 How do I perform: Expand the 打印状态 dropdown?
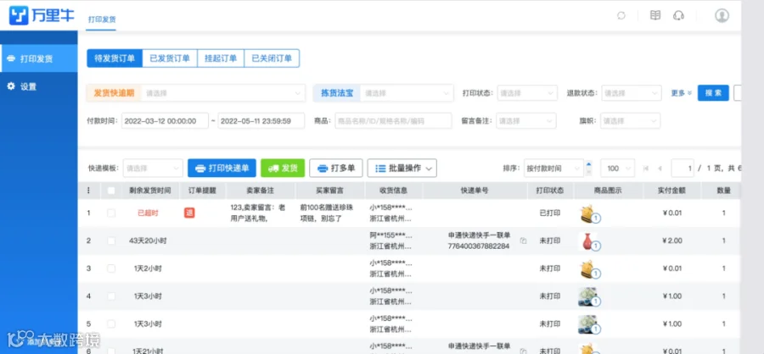(x=527, y=93)
